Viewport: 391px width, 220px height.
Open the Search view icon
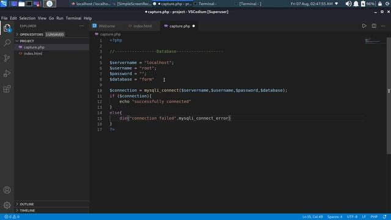7,43
